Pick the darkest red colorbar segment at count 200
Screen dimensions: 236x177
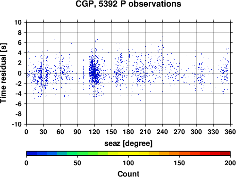pos(225,153)
